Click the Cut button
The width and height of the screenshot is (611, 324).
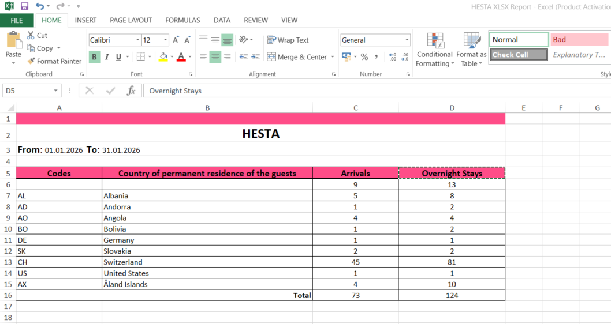point(37,35)
